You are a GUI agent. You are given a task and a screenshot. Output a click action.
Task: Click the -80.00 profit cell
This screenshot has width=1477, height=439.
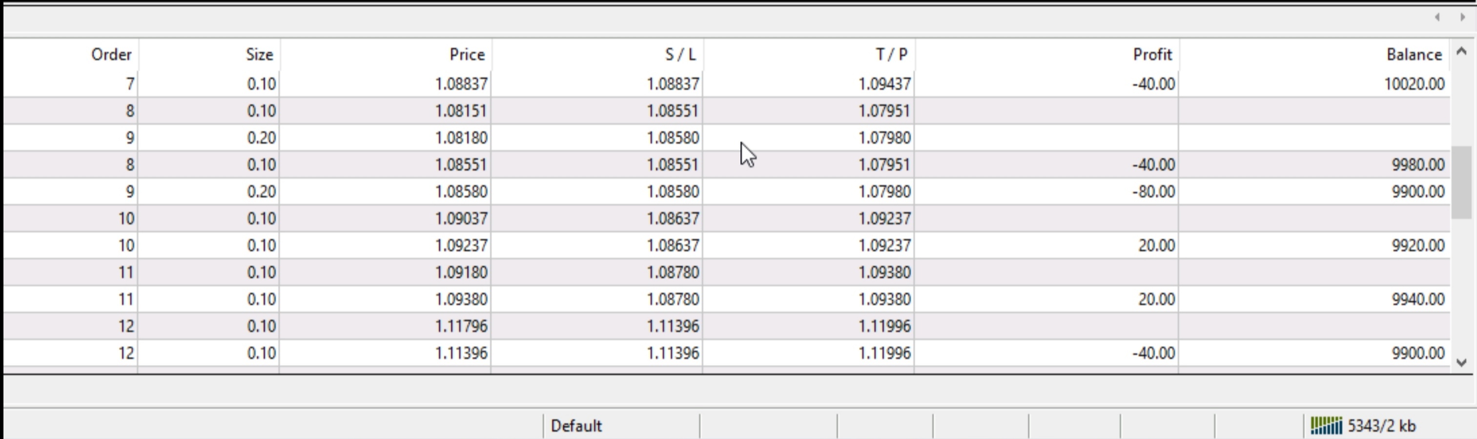[1153, 192]
